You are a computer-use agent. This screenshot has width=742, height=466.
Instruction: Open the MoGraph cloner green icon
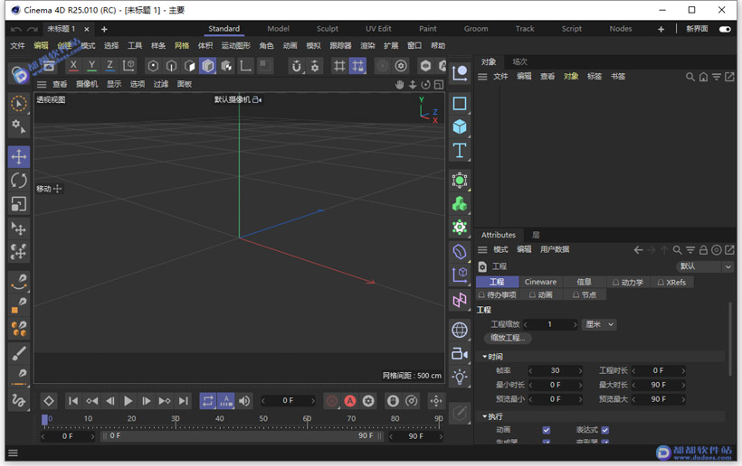pos(460,204)
